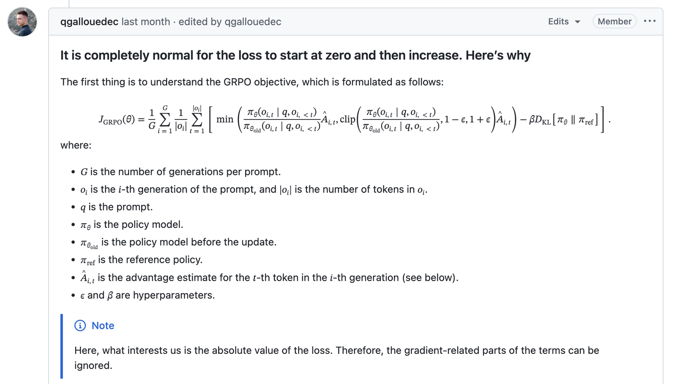Click the note text about absolute loss value
The width and height of the screenshot is (680, 384).
coord(336,358)
